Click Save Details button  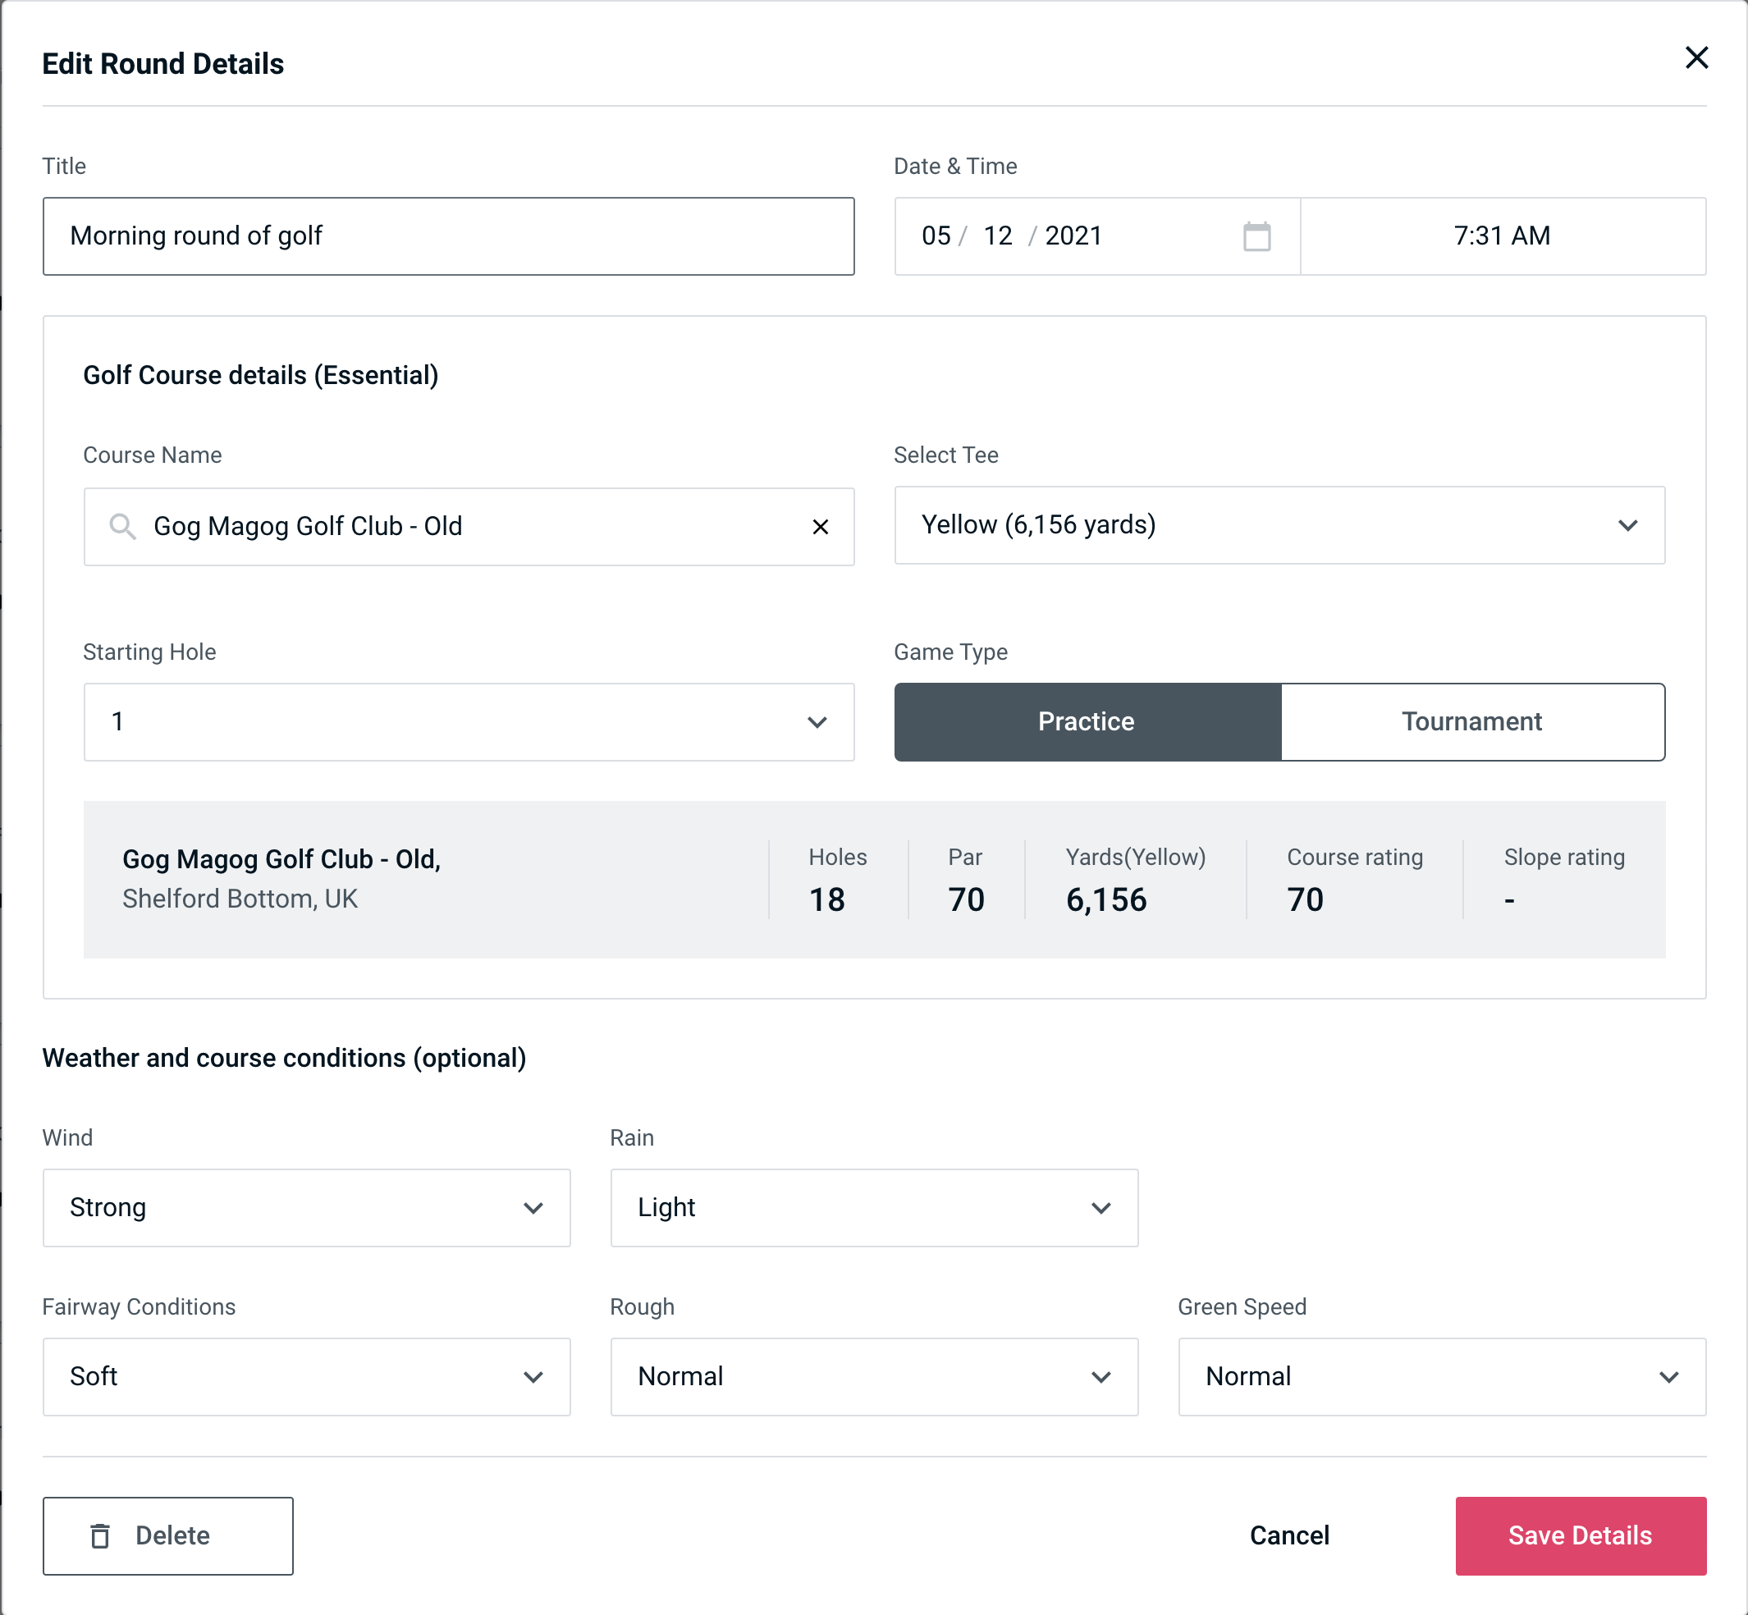pos(1579,1535)
